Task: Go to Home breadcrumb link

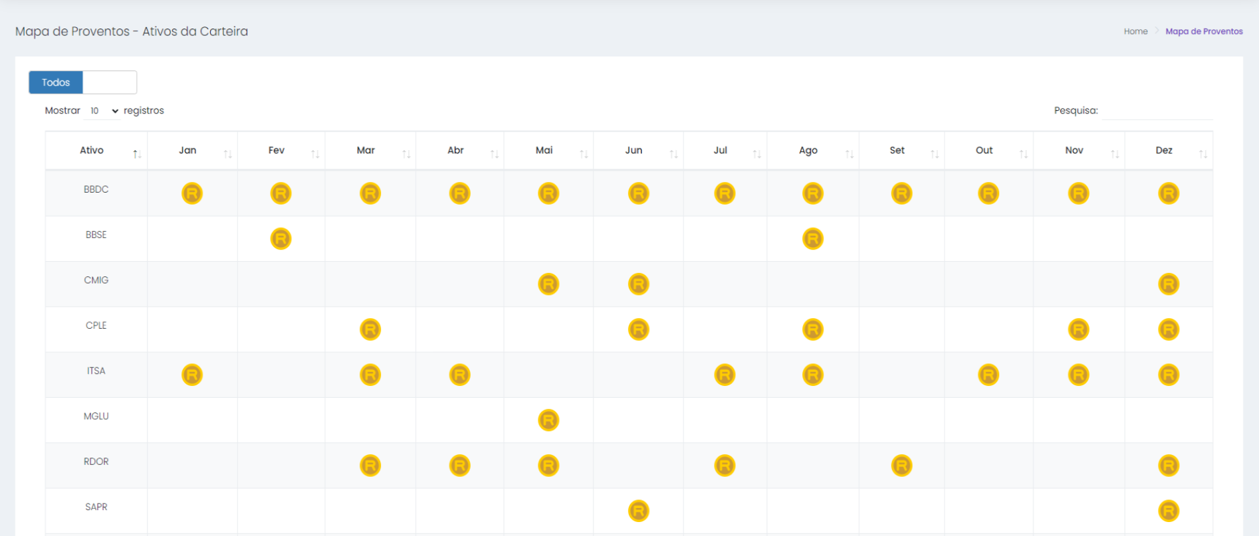Action: [1135, 31]
